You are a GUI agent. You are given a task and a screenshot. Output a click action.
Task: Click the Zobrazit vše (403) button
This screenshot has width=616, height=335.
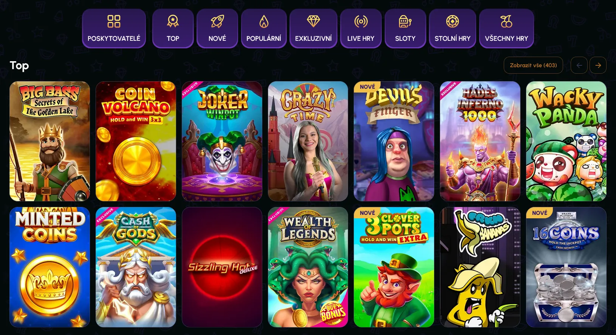tap(533, 65)
